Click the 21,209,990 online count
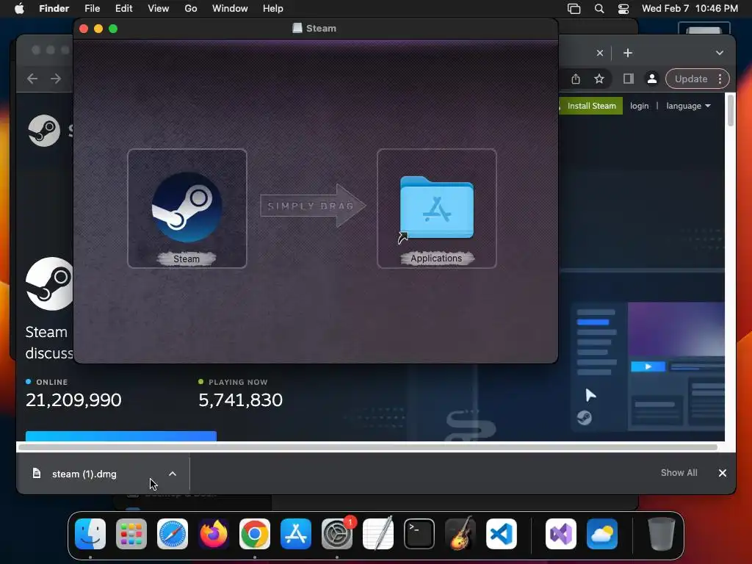This screenshot has height=564, width=752. pyautogui.click(x=73, y=400)
